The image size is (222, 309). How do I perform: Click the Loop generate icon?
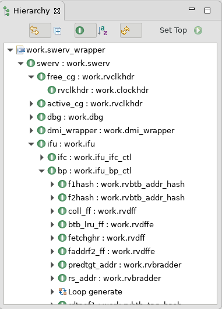[x=62, y=291]
